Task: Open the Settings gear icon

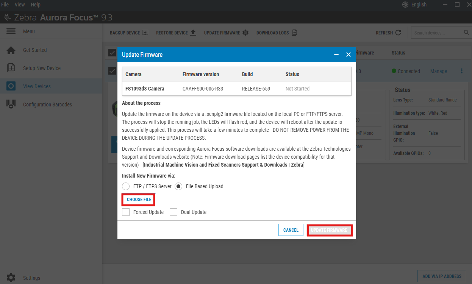Action: click(x=11, y=278)
